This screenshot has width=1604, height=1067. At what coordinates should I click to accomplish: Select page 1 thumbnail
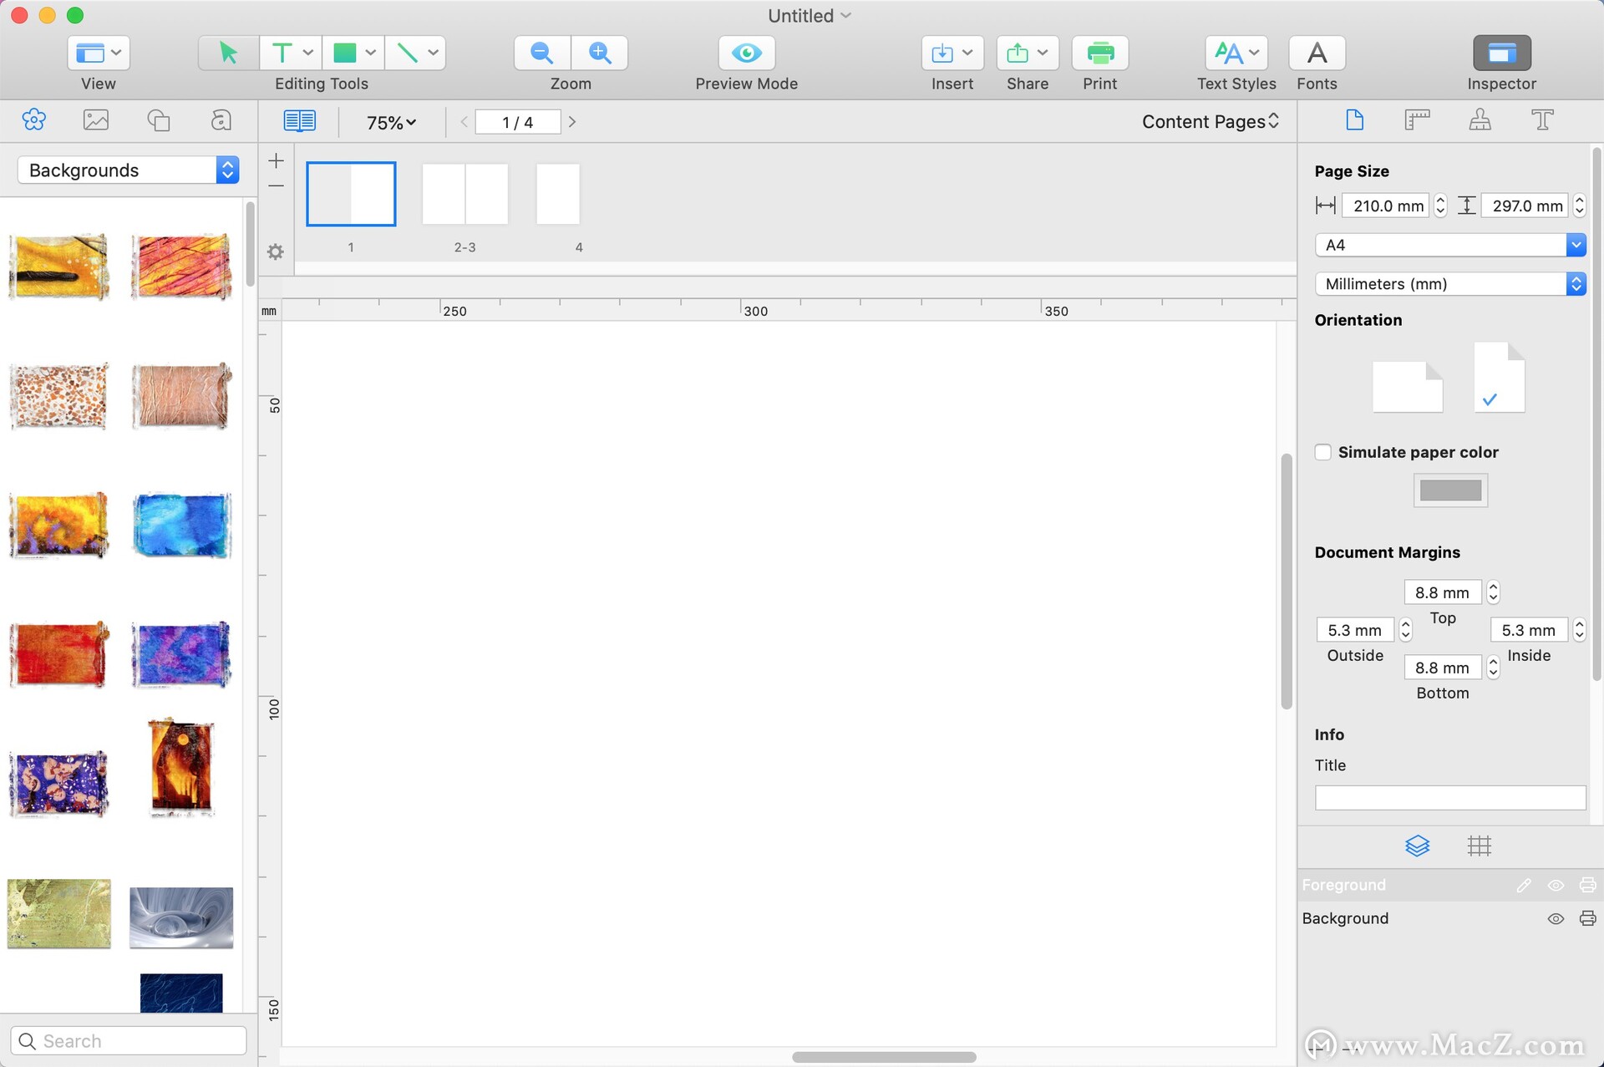tap(351, 194)
